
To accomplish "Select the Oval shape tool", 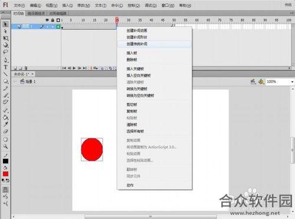I will click(5, 81).
